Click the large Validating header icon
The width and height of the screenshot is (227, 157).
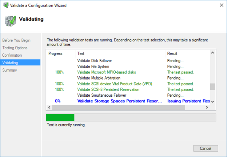pyautogui.click(x=10, y=21)
